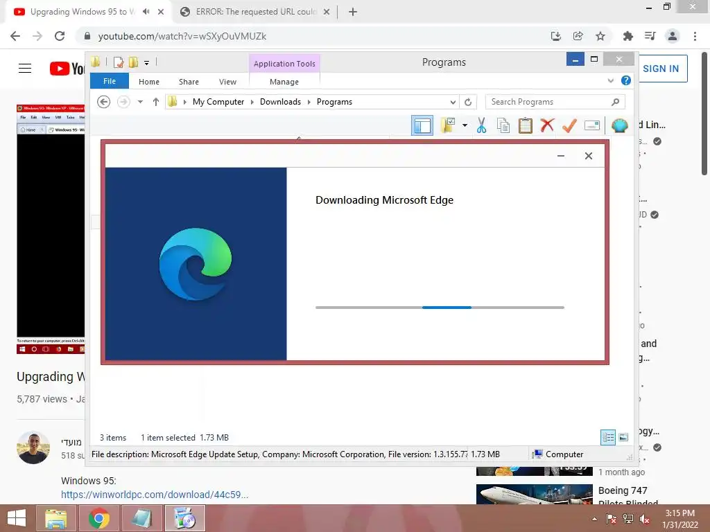710x532 pixels.
Task: Click the folder options icon with checkmark
Action: tap(448, 125)
